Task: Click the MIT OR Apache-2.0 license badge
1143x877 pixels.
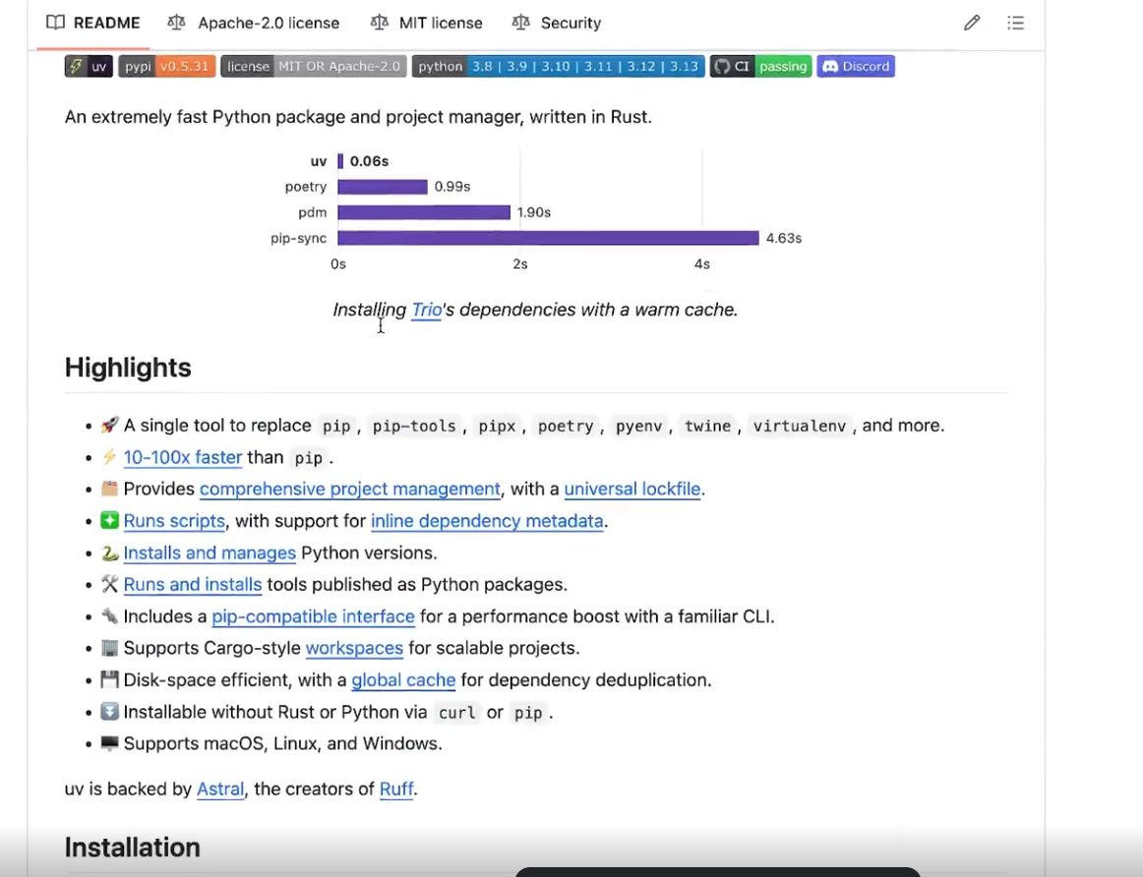Action: point(314,66)
